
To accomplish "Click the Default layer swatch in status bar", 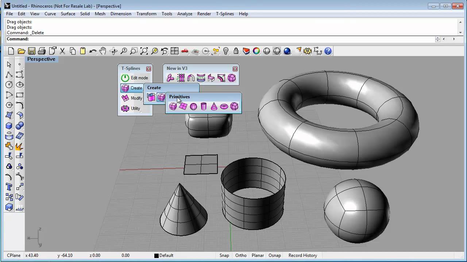I will (x=156, y=256).
